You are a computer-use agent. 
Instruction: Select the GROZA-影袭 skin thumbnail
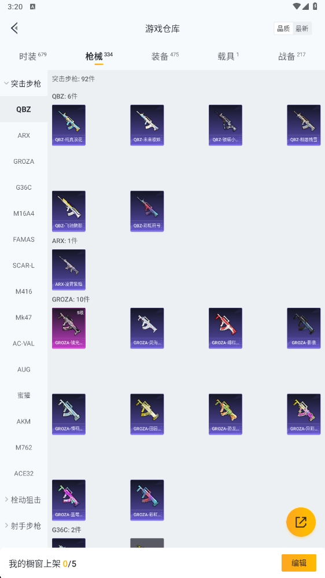click(x=304, y=328)
